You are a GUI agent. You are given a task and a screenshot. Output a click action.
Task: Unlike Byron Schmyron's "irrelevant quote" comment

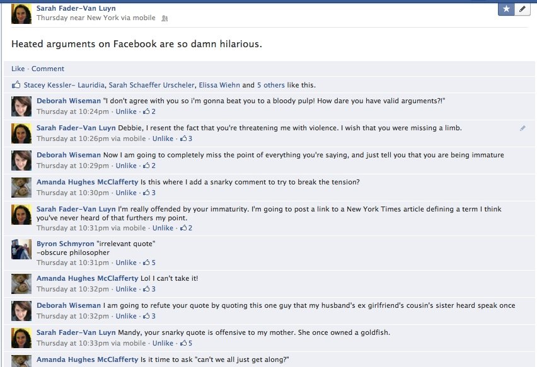click(x=126, y=263)
